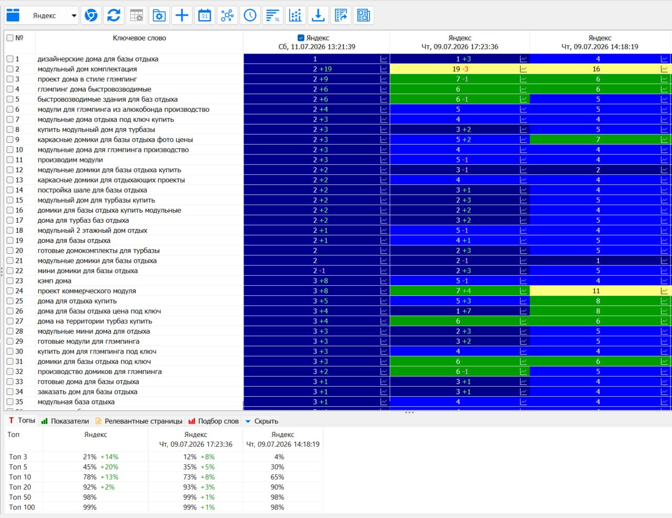Open the Chrome browser icon in toolbar
Screen dimensions: 672x518
click(x=91, y=15)
